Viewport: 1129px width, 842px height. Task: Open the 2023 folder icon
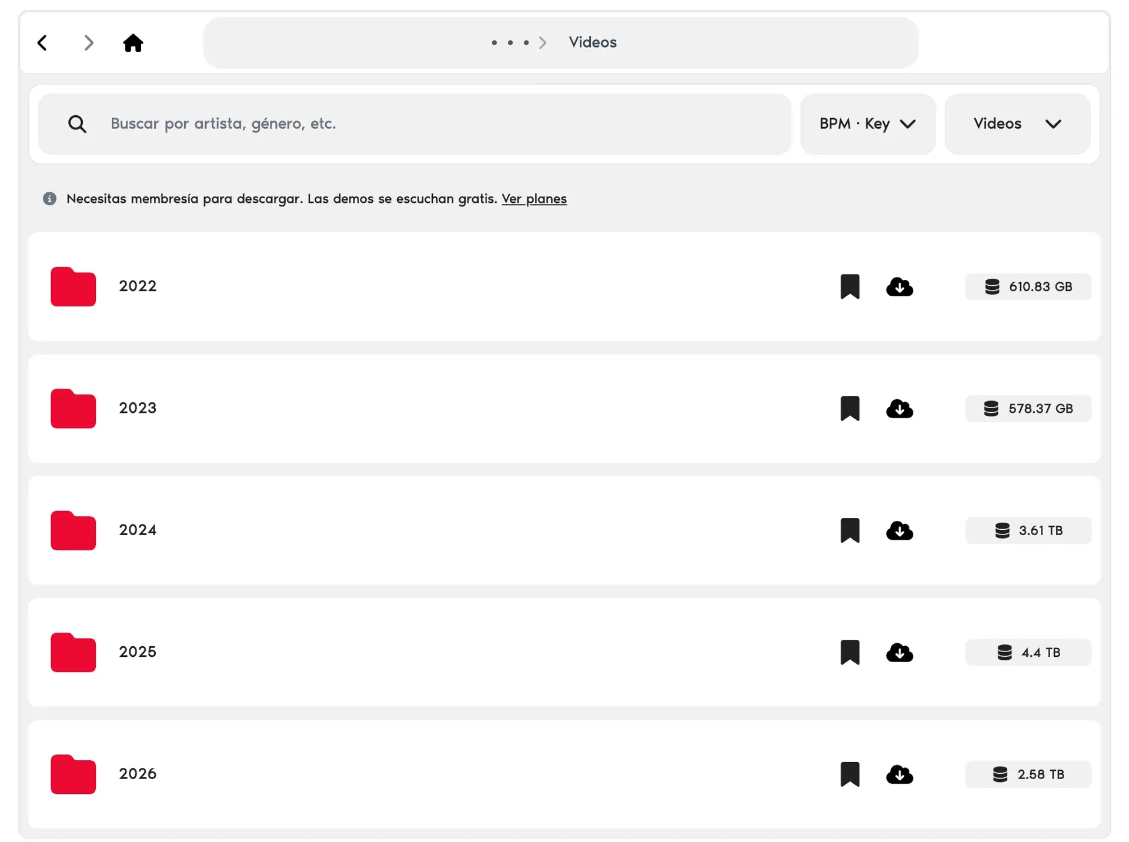tap(73, 408)
